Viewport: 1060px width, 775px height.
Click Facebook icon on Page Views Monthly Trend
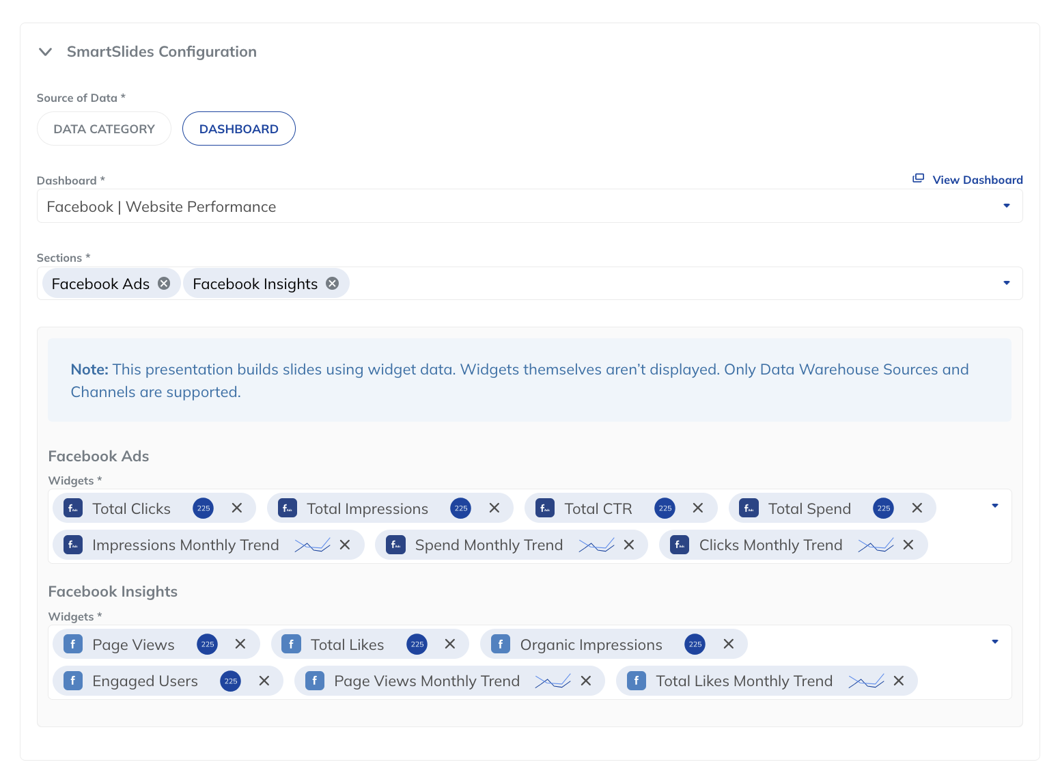coord(315,681)
